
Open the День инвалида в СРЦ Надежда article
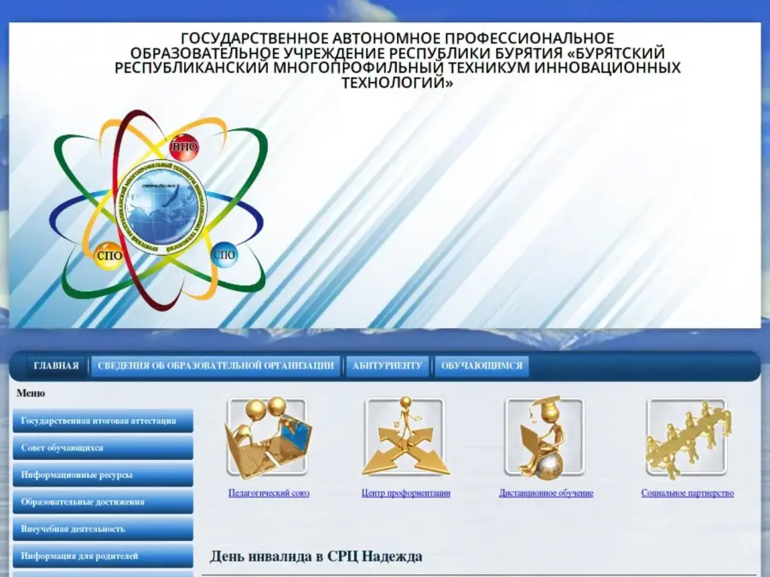(317, 556)
